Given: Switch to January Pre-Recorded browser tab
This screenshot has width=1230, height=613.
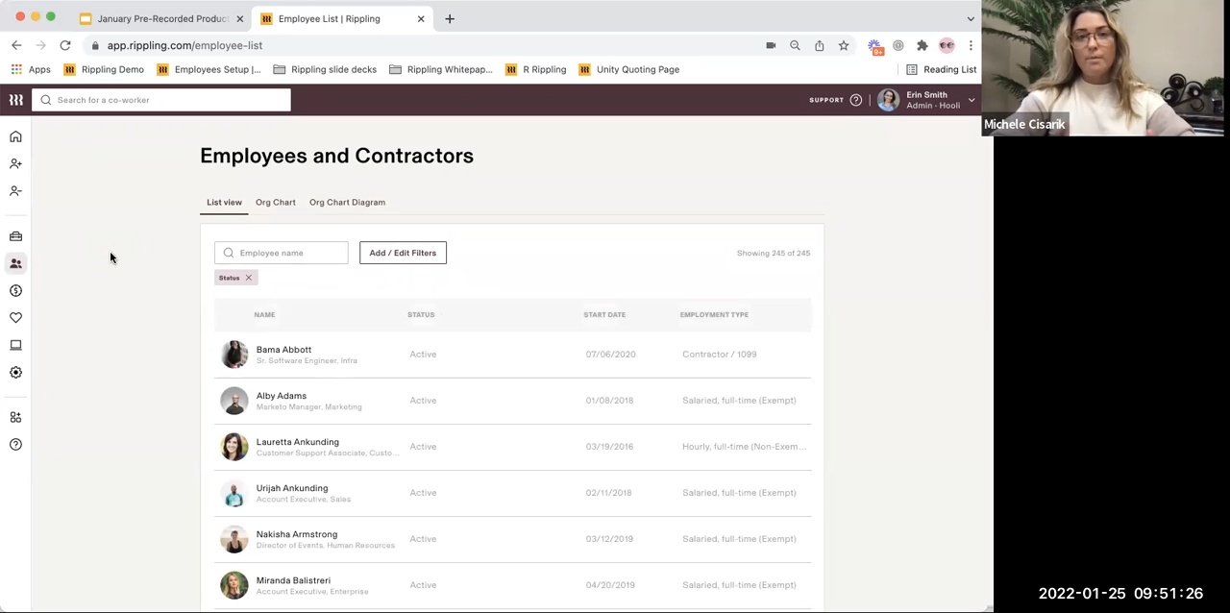Looking at the screenshot, I should click(x=160, y=18).
